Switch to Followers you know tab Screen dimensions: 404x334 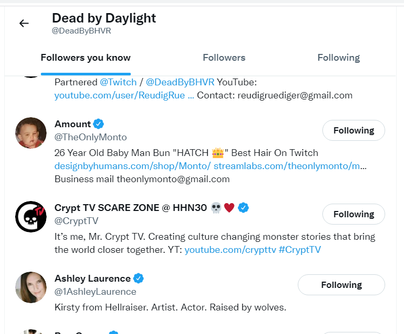[x=86, y=58]
